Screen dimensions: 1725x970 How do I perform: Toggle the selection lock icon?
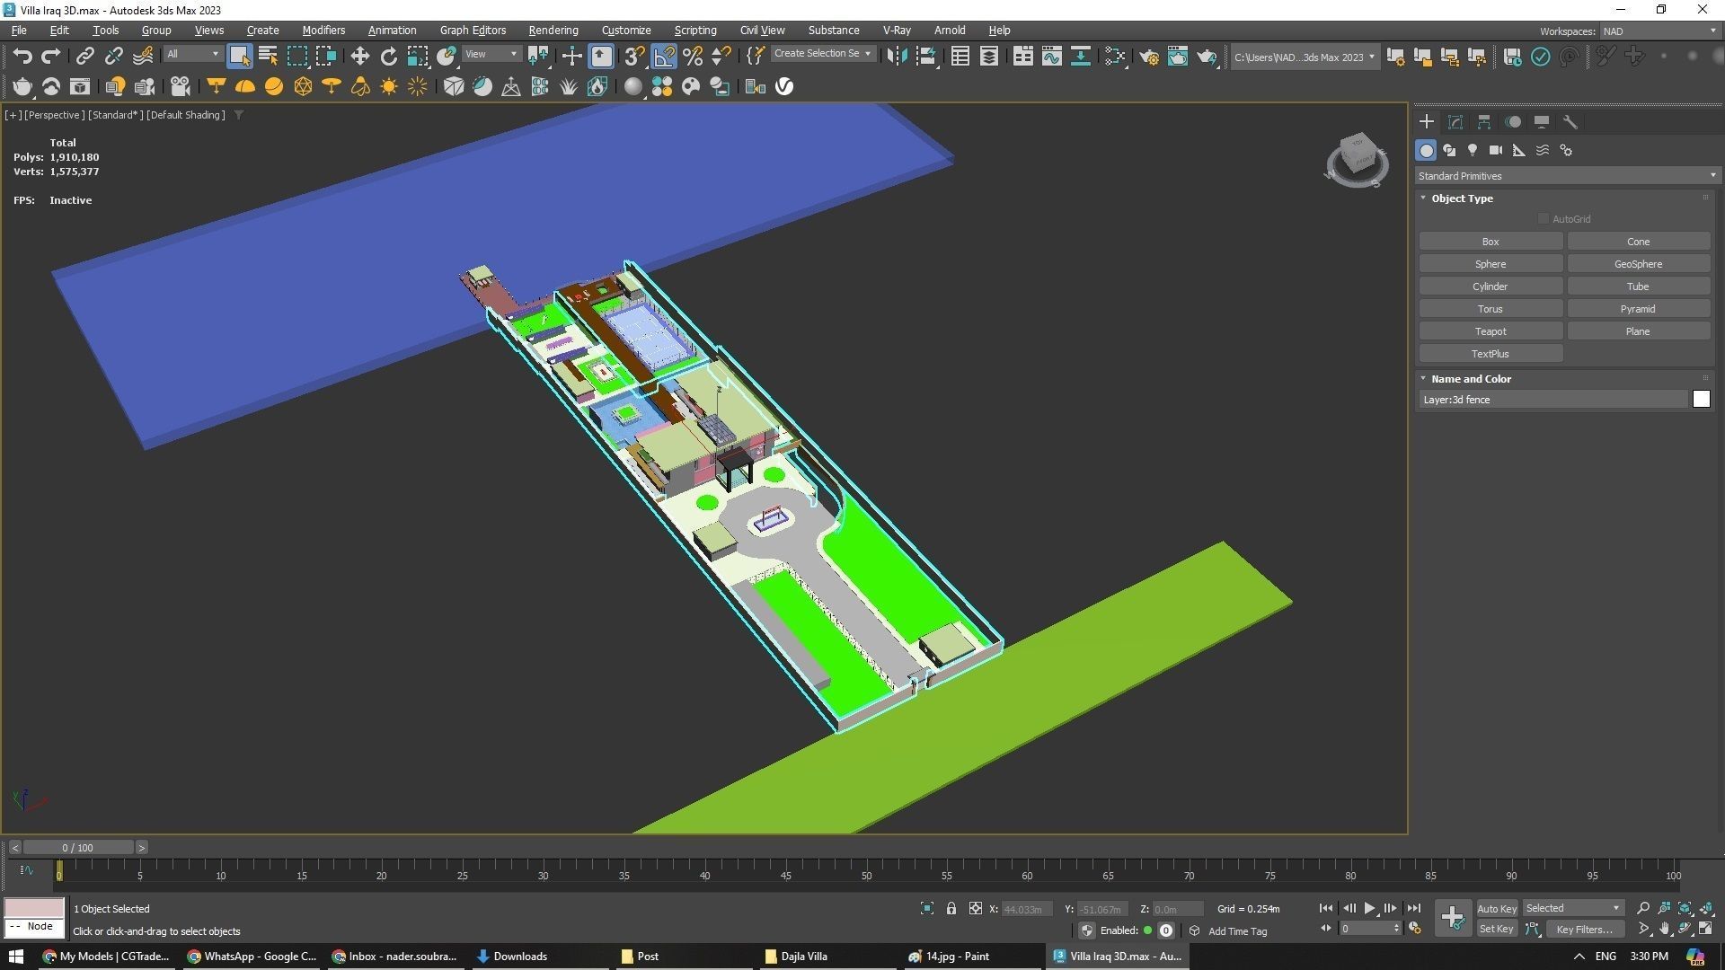pos(951,908)
